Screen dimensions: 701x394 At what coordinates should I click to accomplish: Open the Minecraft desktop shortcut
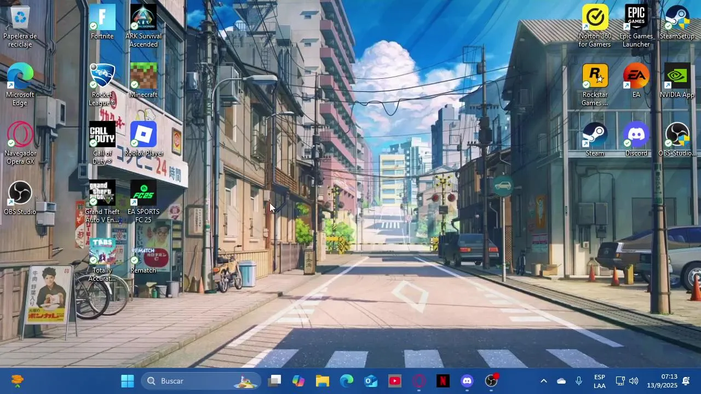tap(143, 81)
